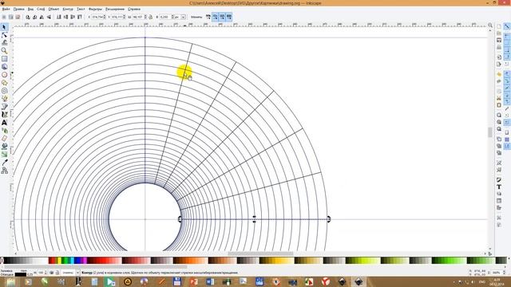The height and width of the screenshot is (287, 511).
Task: Open the Правка menu
Action: tap(19, 9)
